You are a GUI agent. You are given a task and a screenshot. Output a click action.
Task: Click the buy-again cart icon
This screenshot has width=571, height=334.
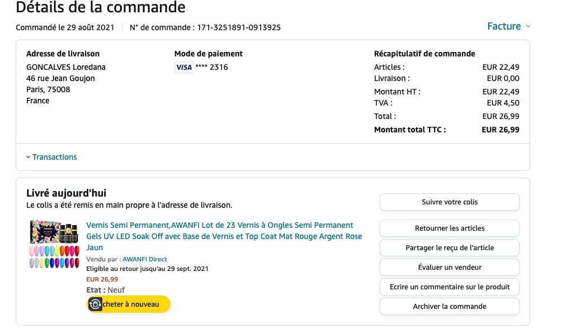[x=95, y=304]
